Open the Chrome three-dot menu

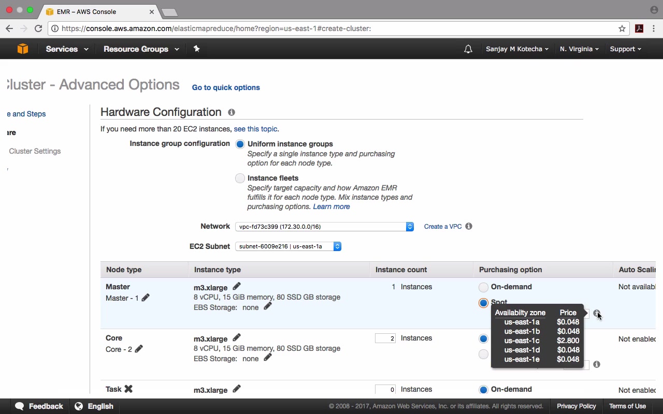tap(654, 28)
